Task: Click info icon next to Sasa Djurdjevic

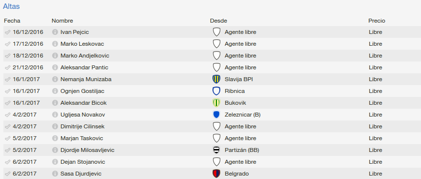Action: click(55, 174)
